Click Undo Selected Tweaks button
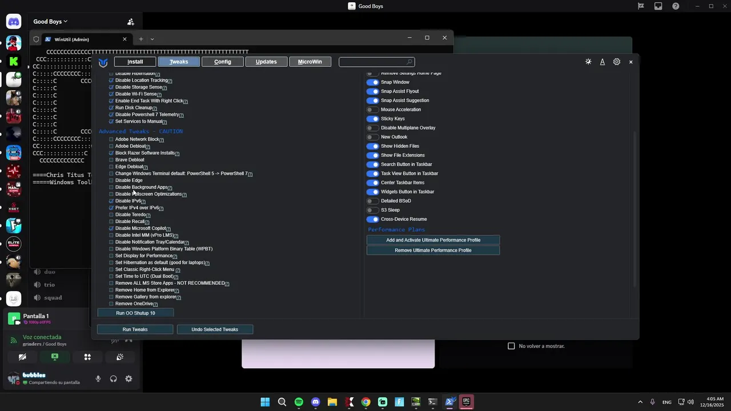731x411 pixels. (215, 329)
